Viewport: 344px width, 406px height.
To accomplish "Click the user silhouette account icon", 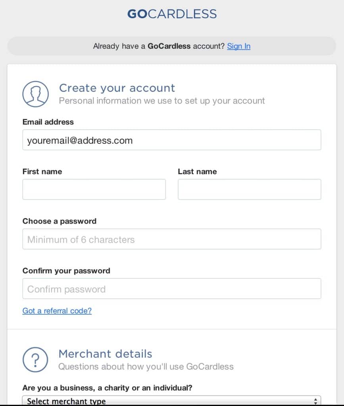I will [36, 94].
